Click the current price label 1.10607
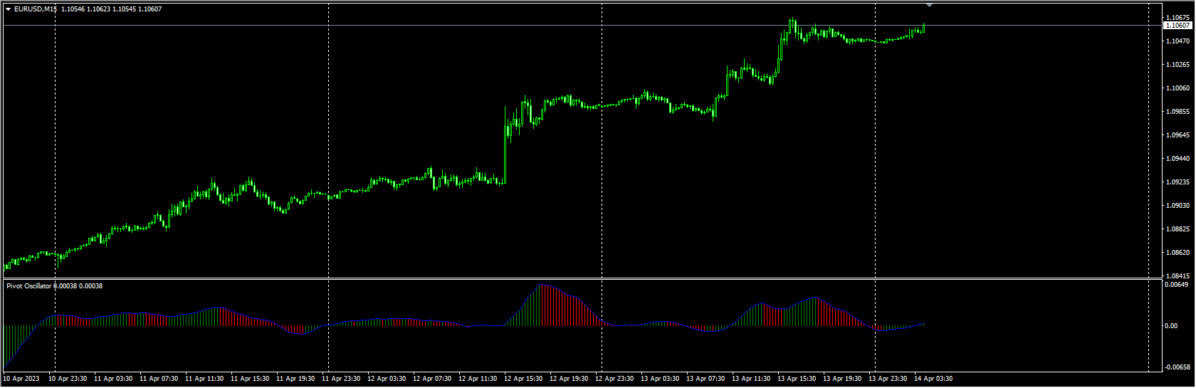The width and height of the screenshot is (1196, 388). click(1177, 25)
